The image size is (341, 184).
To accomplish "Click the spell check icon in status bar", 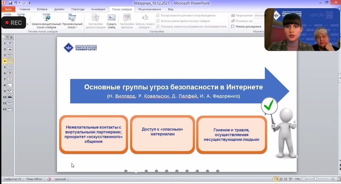I will coord(49,179).
